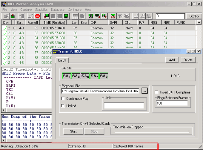Open the Help menu
Screen dimensions: 203x150
[x=88, y=10]
